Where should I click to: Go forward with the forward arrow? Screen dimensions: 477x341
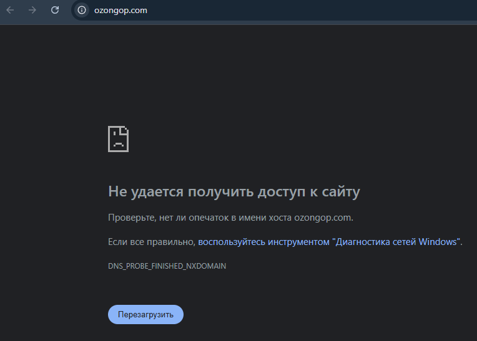32,11
